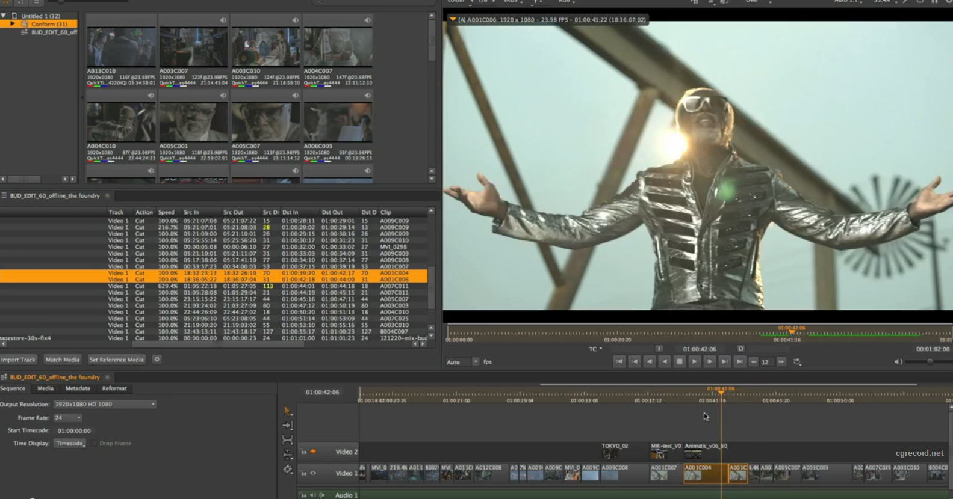This screenshot has height=499, width=953.
Task: Click Set Reference Media button
Action: [117, 360]
